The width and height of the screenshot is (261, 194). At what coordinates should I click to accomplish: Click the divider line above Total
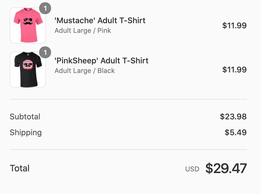[x=128, y=150]
